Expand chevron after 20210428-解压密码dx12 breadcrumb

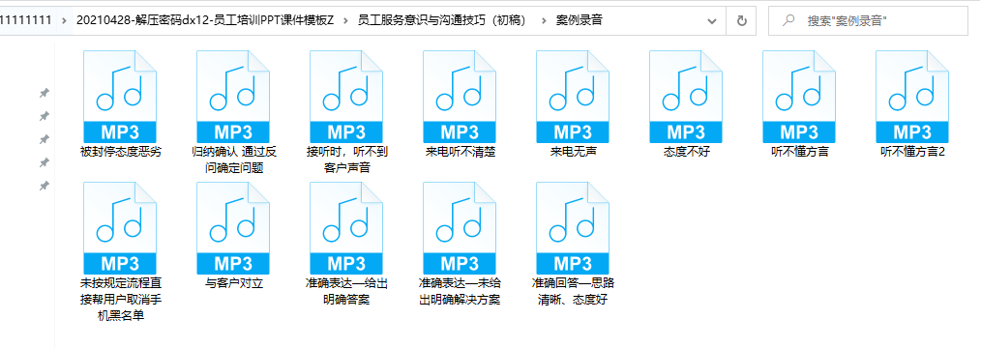coord(346,20)
